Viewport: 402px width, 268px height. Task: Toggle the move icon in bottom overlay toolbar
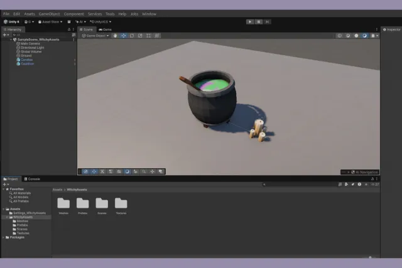[x=94, y=171]
